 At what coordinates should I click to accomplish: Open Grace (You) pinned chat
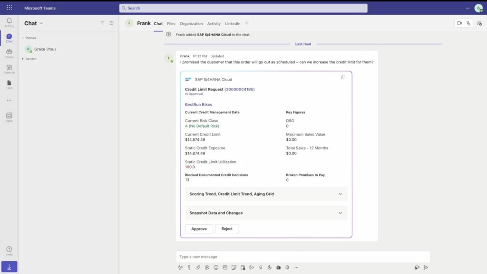pos(69,49)
